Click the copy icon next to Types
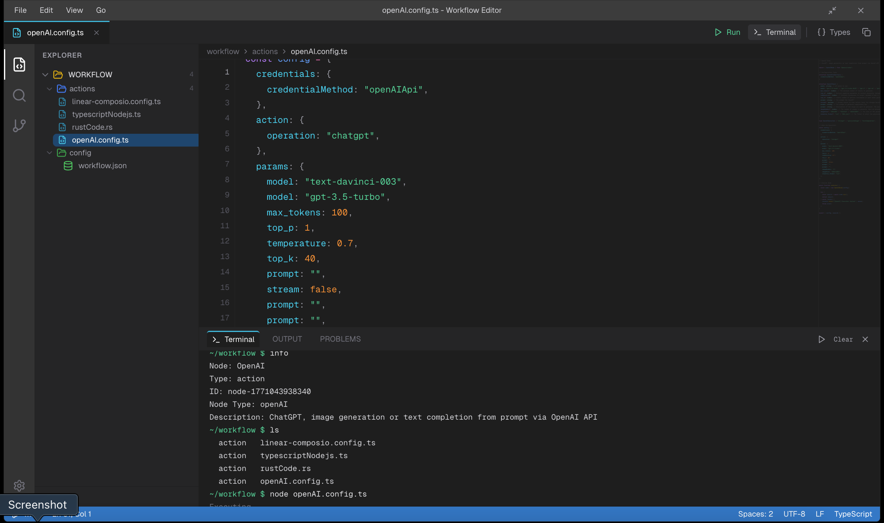The image size is (884, 523). [866, 32]
